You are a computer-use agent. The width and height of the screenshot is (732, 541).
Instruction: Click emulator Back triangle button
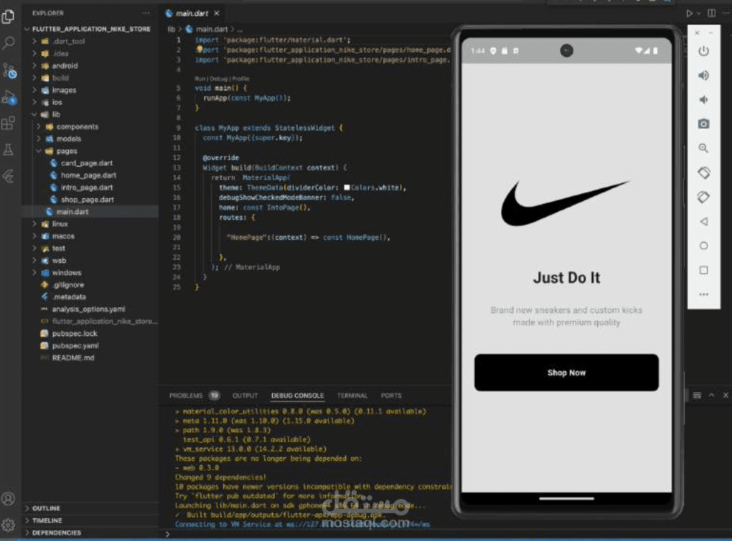pyautogui.click(x=704, y=221)
